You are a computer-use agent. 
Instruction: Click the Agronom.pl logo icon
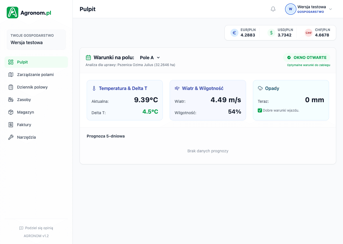(x=13, y=13)
